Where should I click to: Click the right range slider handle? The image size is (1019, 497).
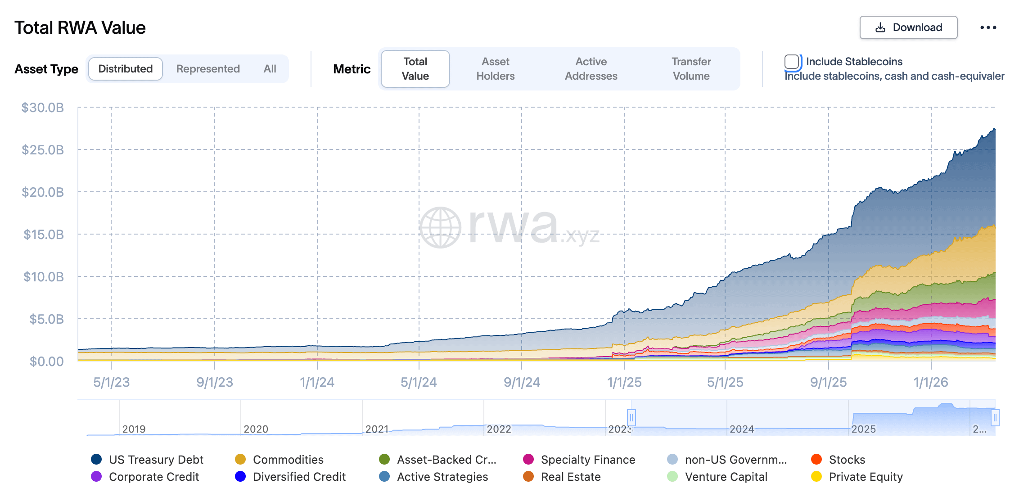(x=995, y=418)
